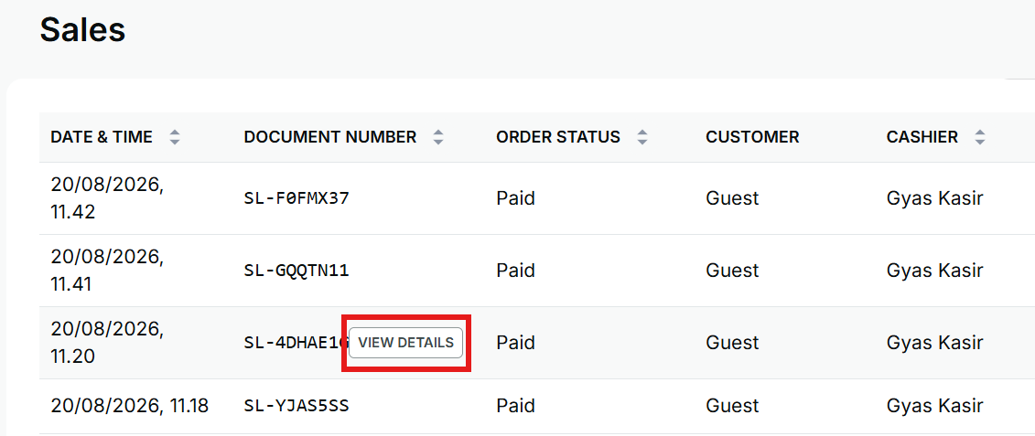Screen dimensions: 1035x436
Task: Click Paid status of SL-F0FMX37 row
Action: pyautogui.click(x=515, y=198)
